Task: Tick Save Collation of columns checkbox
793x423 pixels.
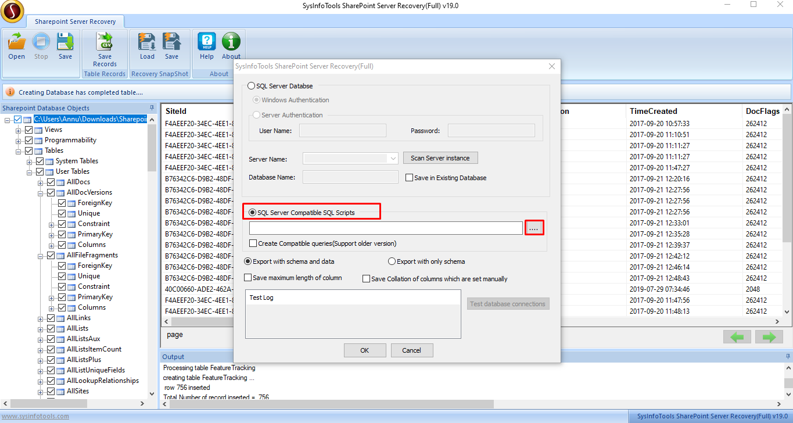Action: [x=366, y=279]
